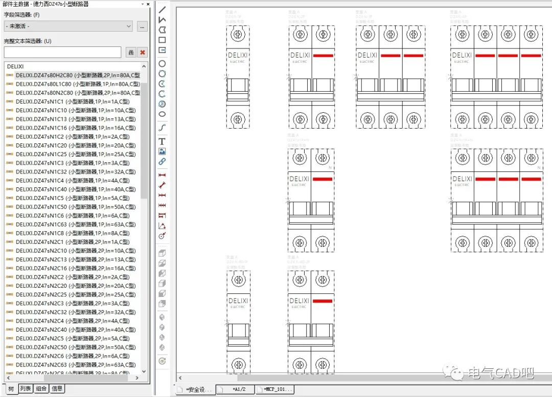Viewport: 552px width, 397px height.
Task: Select part DELIXI.DZ47sN1C1
Action: (72, 102)
